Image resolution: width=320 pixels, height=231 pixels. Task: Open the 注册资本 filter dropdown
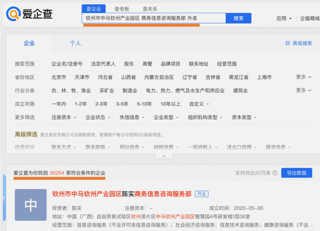[63, 118]
